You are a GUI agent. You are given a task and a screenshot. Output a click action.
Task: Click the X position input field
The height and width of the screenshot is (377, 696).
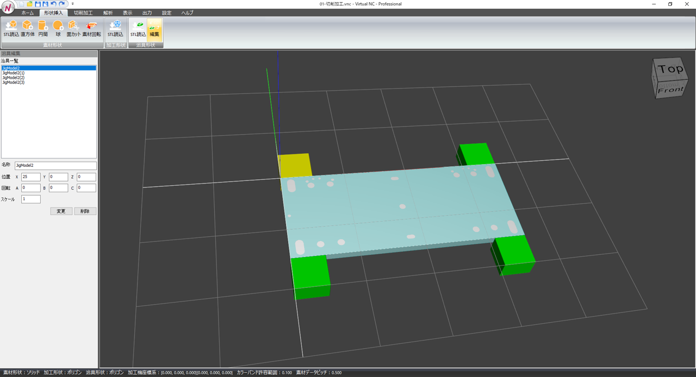[x=31, y=177]
